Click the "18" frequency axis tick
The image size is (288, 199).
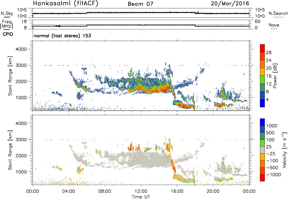click(x=24, y=21)
